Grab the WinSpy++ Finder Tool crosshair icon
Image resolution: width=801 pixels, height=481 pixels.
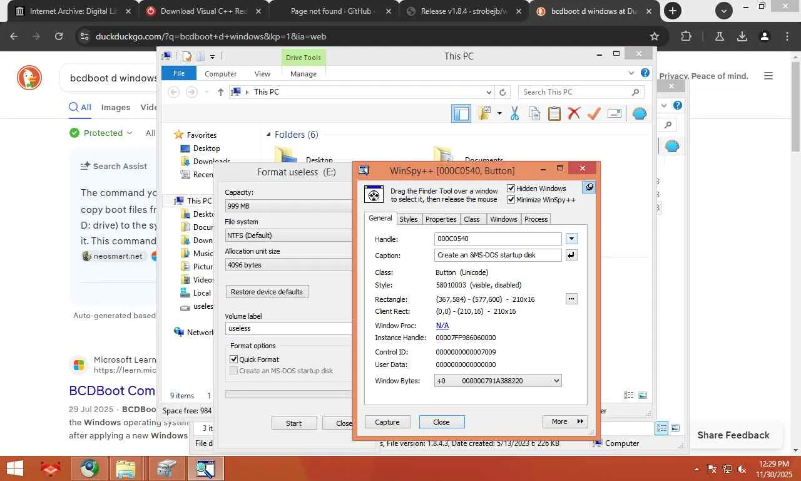click(374, 195)
